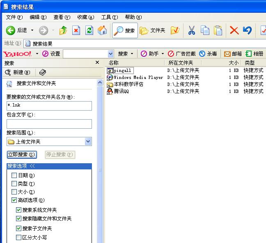Click the red Delete X icon
Screen dimensions: 266x243
[x=234, y=30]
